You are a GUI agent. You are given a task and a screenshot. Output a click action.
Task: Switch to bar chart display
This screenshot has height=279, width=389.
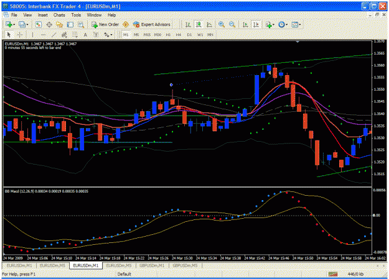(188, 24)
